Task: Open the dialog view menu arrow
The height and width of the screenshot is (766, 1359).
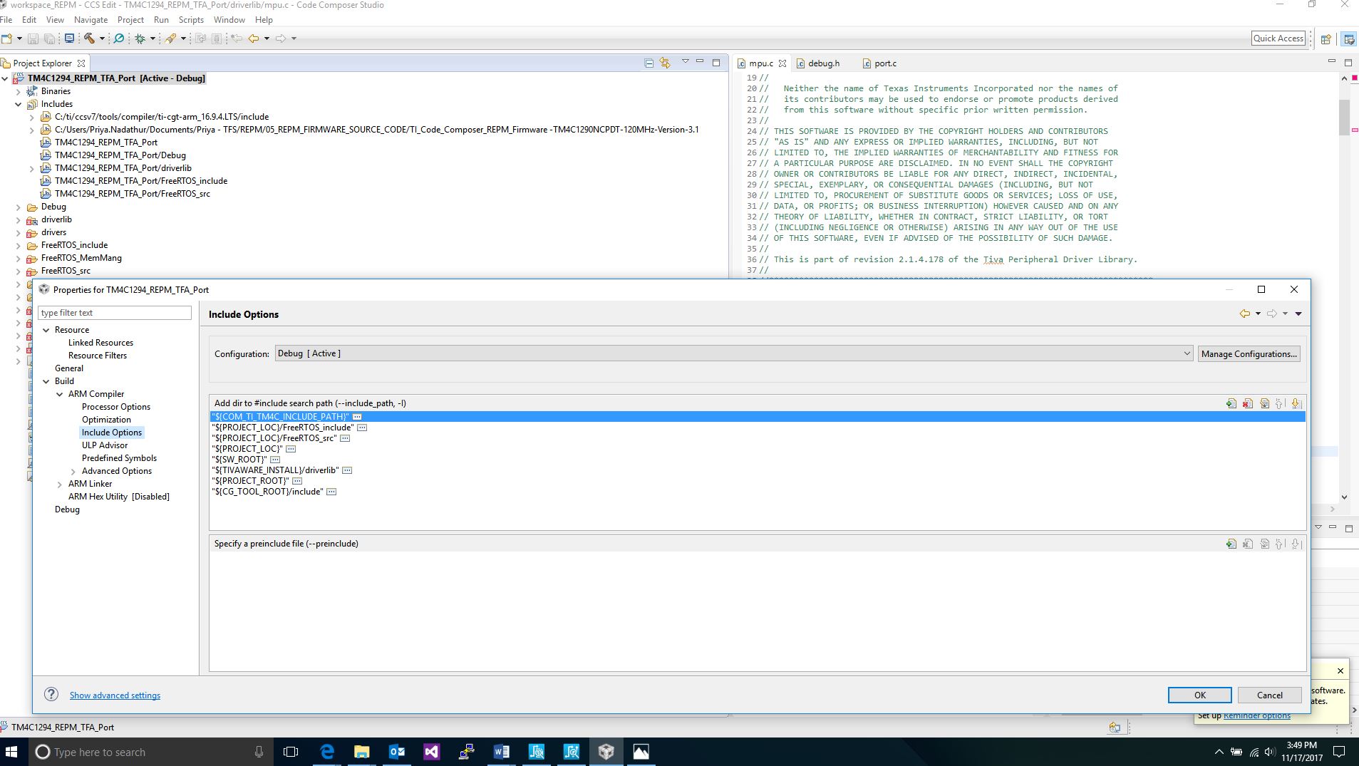Action: pyautogui.click(x=1298, y=314)
